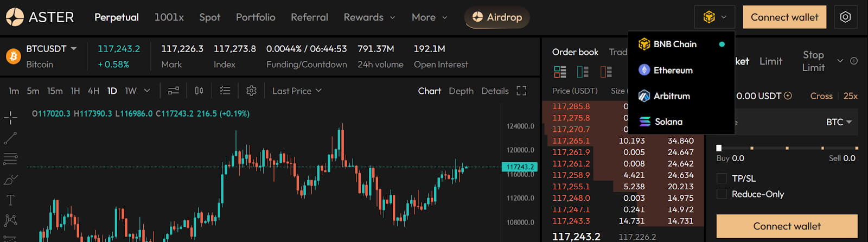Select the candlestick chart type icon
868x242 pixels.
coord(199,91)
